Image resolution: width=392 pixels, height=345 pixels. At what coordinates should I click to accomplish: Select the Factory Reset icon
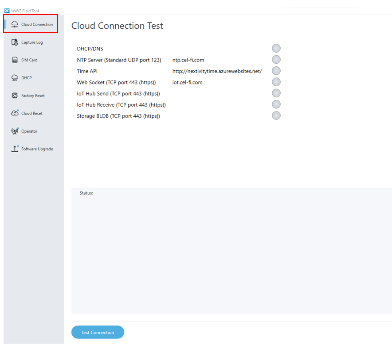15,95
